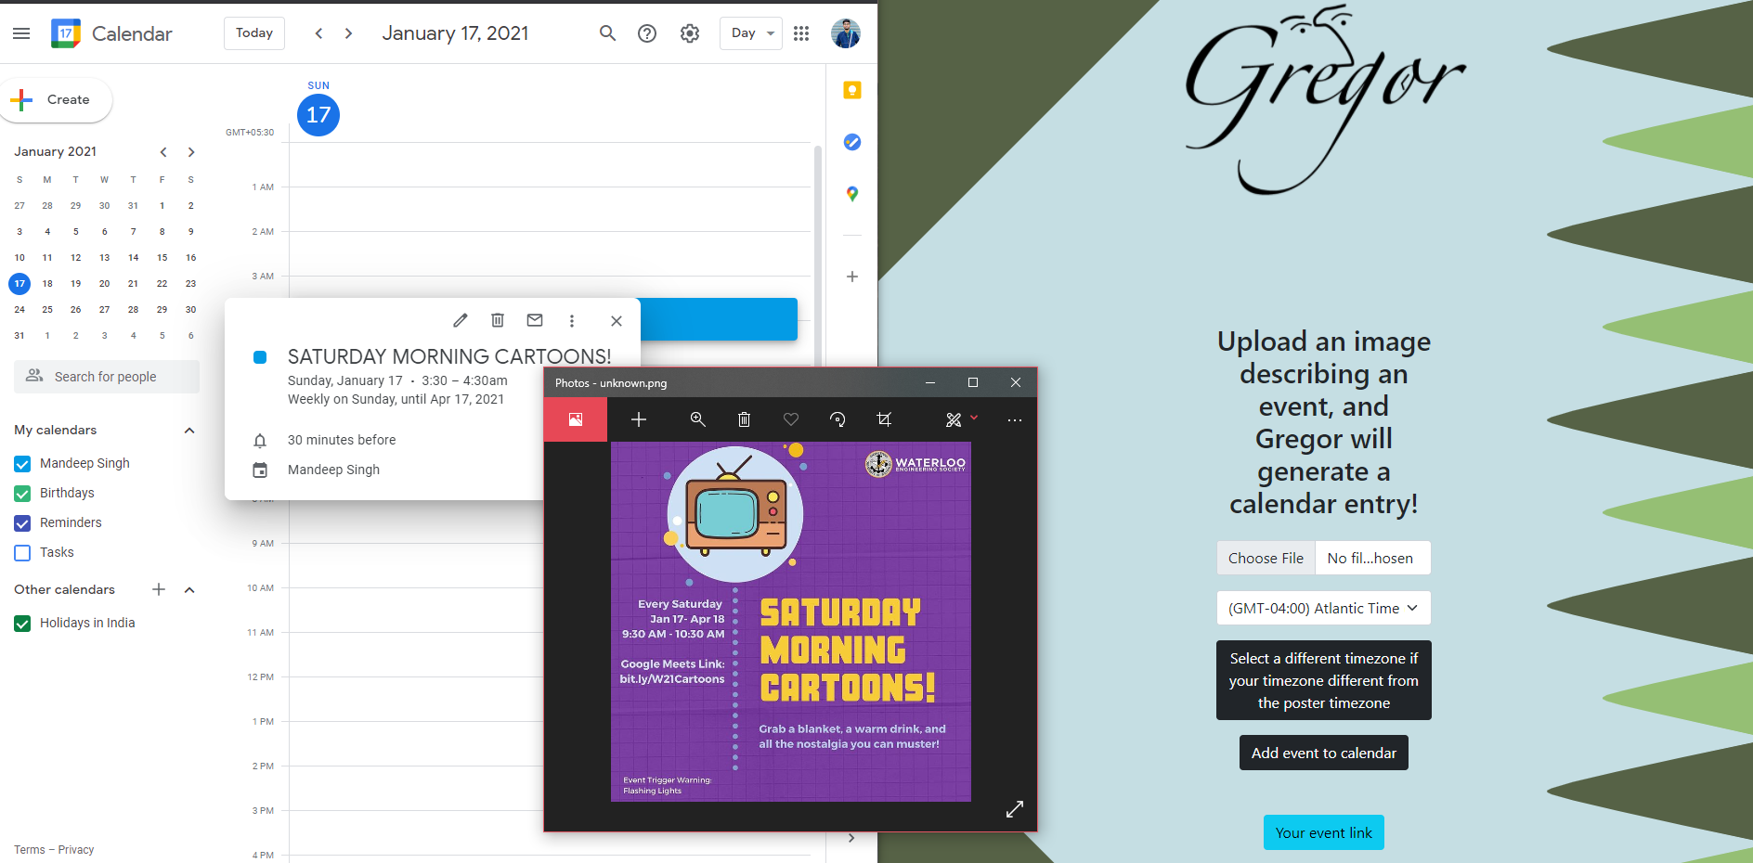Select January 28 in mini calendar
Screen dimensions: 1753x863
pyautogui.click(x=134, y=310)
